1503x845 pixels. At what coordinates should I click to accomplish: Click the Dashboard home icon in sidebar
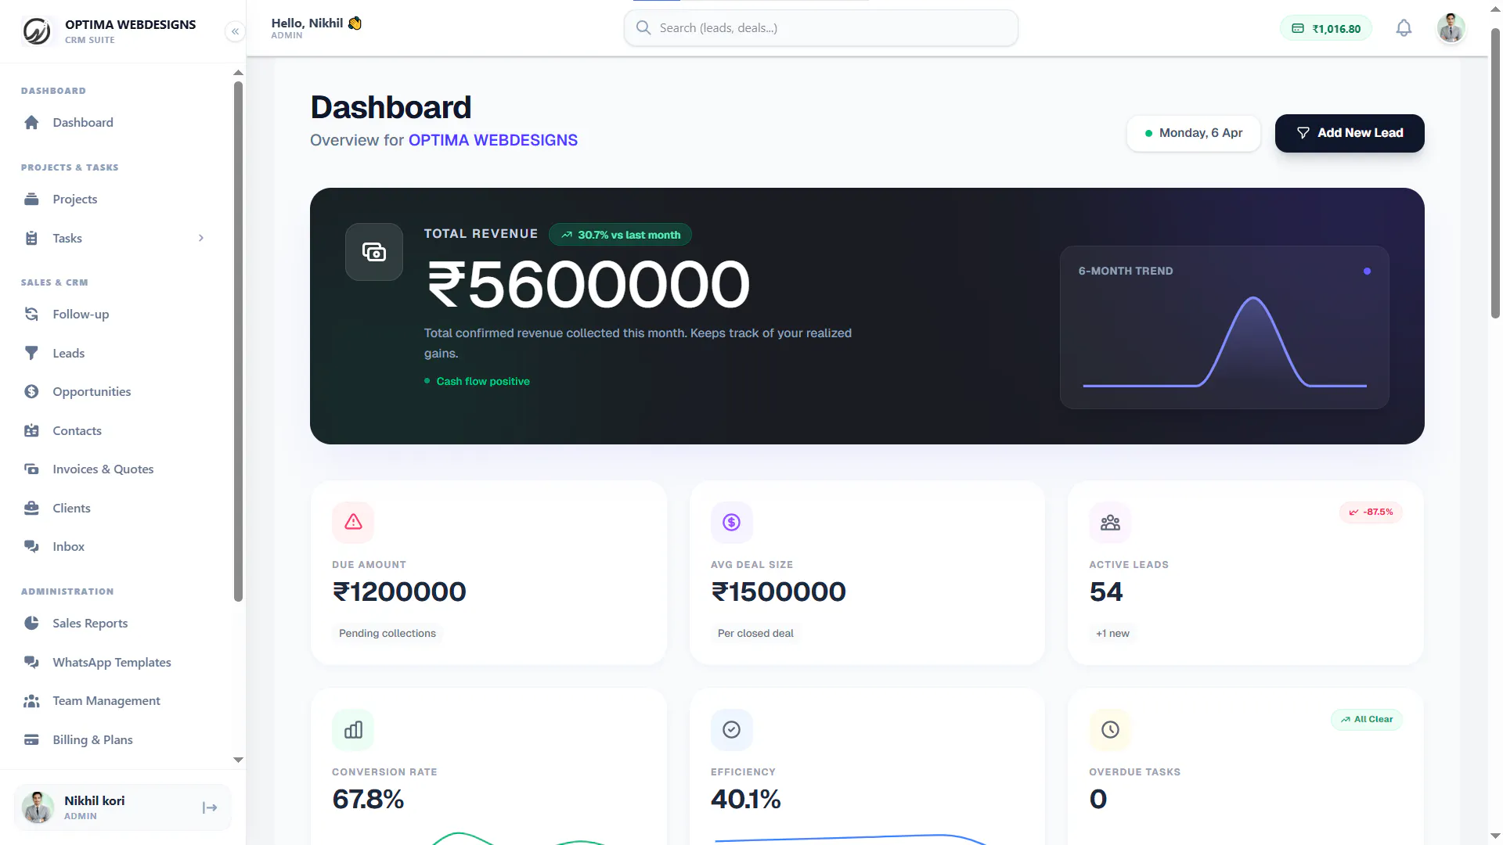(31, 123)
